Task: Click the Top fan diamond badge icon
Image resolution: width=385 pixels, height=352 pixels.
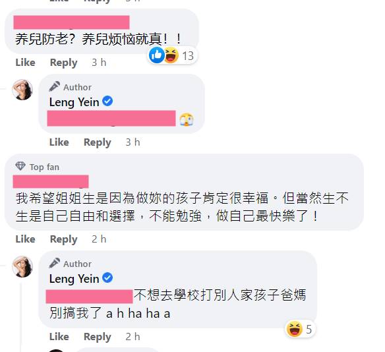Action: coord(20,166)
